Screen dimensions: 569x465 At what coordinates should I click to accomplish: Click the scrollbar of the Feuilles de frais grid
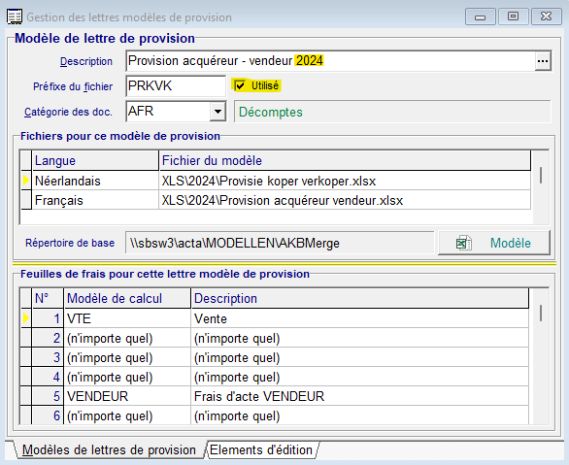(x=541, y=355)
